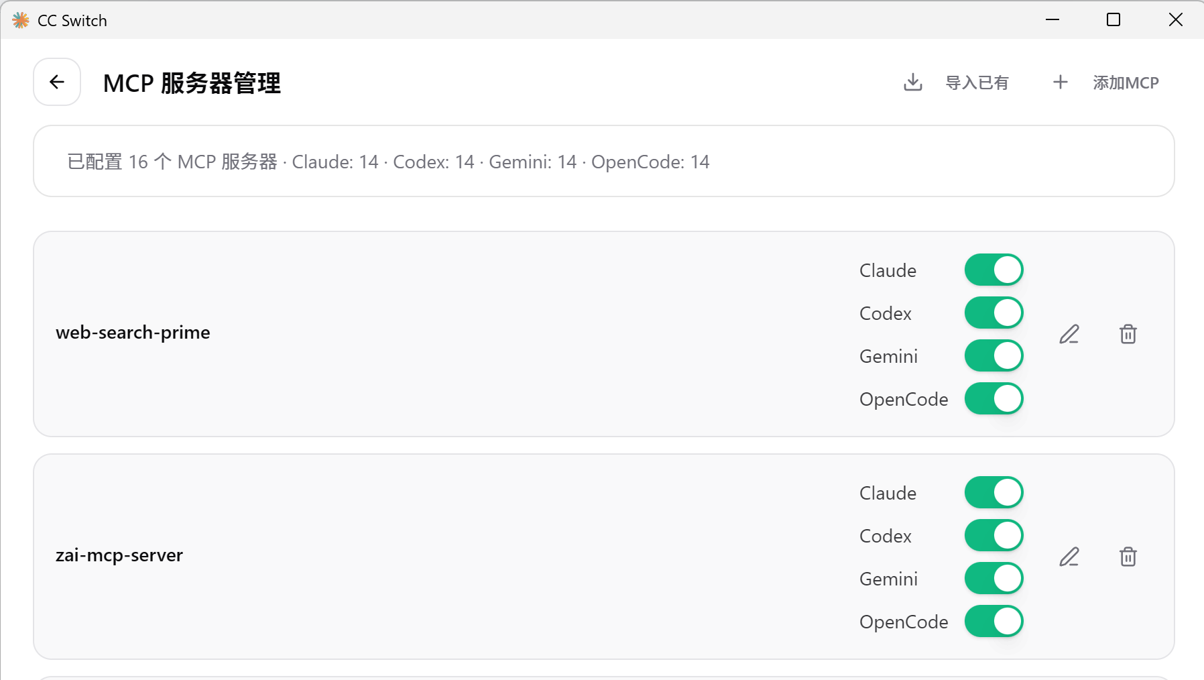Viewport: 1204px width, 680px height.
Task: Edit the zai-mcp-server entry
Action: click(x=1069, y=557)
